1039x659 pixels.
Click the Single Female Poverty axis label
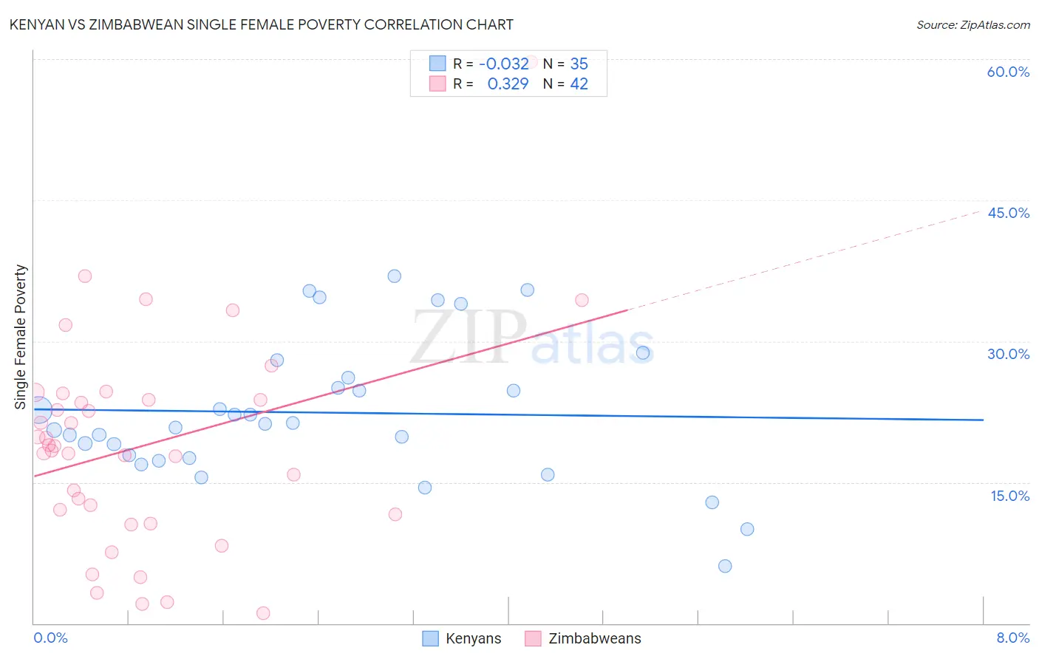point(21,337)
